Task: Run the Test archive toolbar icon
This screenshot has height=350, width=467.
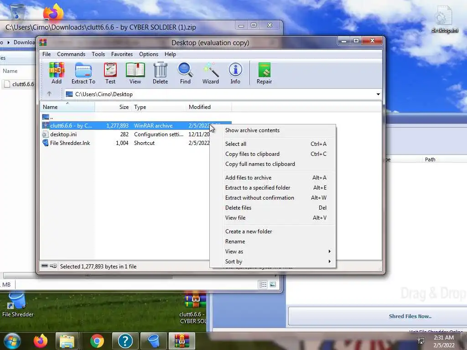Action: (110, 73)
